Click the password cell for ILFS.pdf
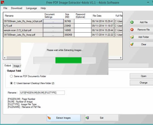Viewport: 153px width, 125px height. (x=83, y=26)
